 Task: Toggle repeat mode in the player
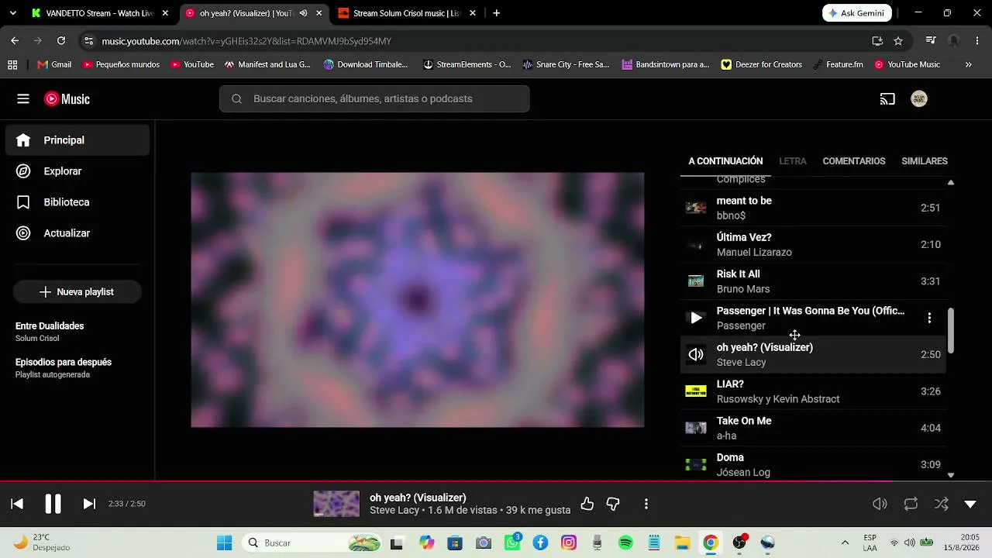(911, 504)
